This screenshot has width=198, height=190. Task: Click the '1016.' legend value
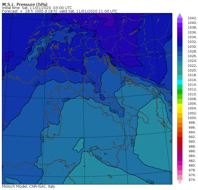pyautogui.click(x=192, y=80)
